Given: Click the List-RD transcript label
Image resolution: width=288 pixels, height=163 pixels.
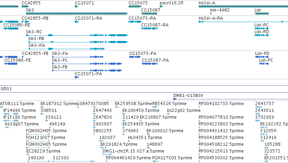Looking at the screenshot, I should [262, 32].
